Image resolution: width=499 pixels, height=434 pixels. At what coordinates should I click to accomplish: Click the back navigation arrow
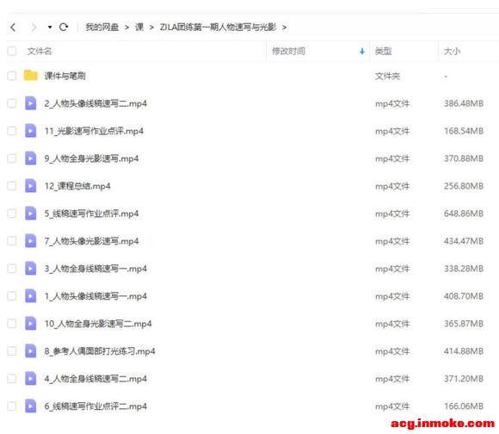coord(13,28)
